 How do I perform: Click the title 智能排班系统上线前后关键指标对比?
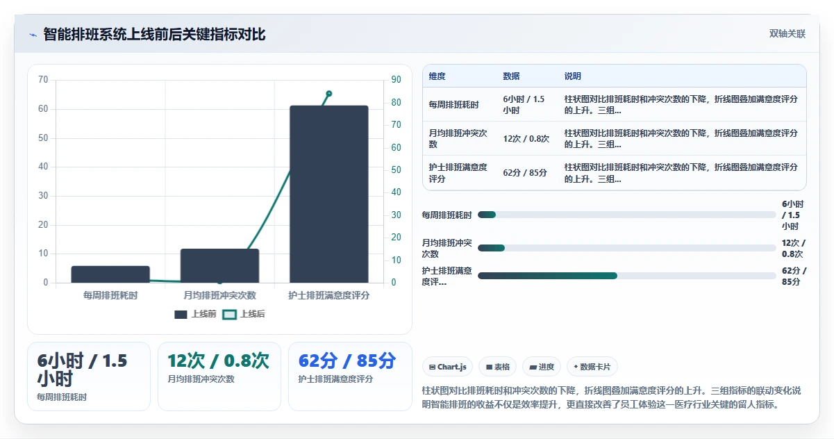pyautogui.click(x=154, y=35)
